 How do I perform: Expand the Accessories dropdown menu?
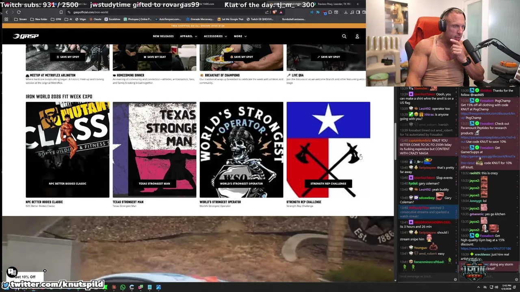[215, 36]
